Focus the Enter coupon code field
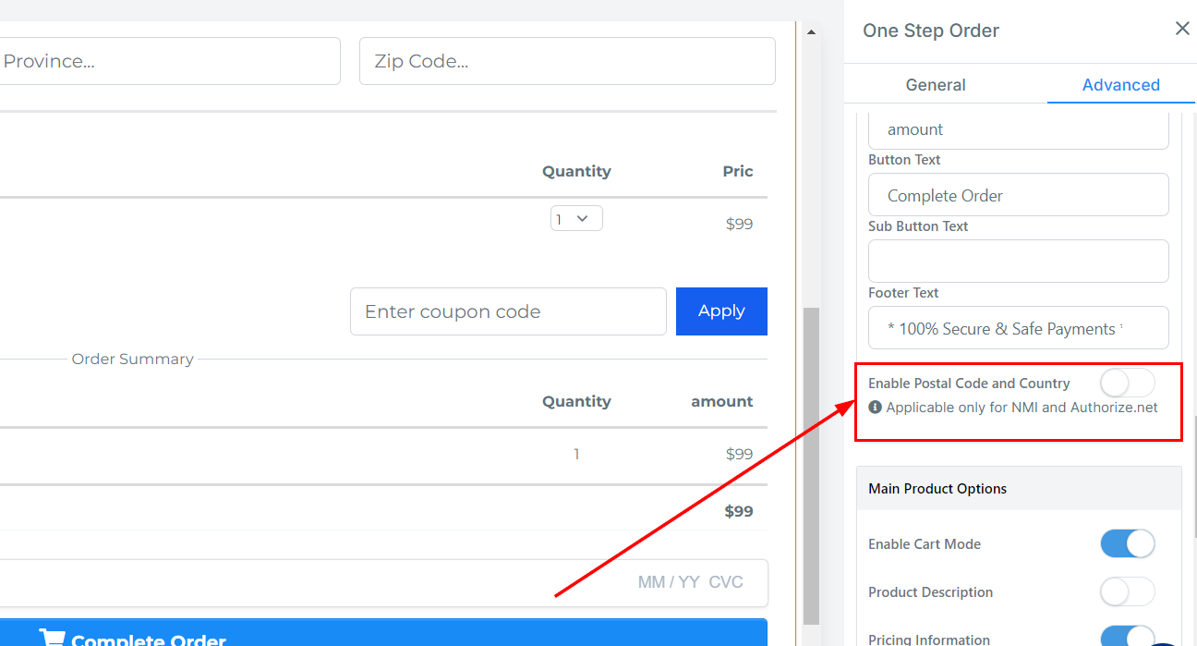 point(507,311)
